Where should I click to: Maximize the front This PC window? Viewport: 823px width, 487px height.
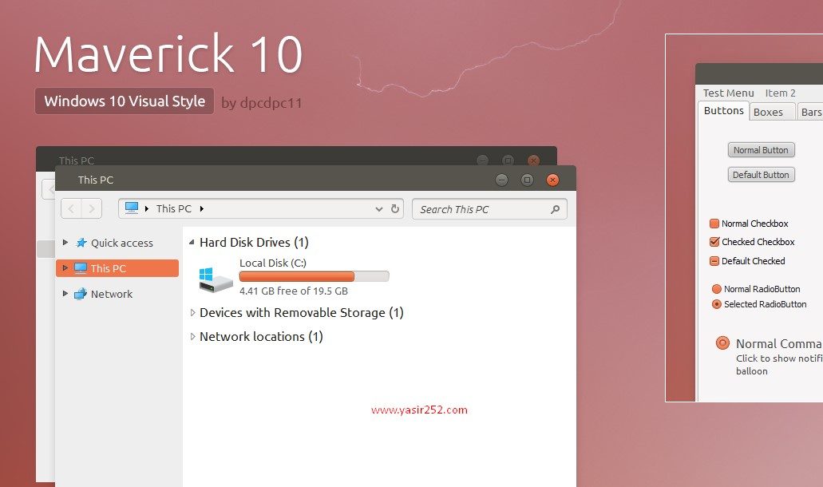(x=527, y=180)
